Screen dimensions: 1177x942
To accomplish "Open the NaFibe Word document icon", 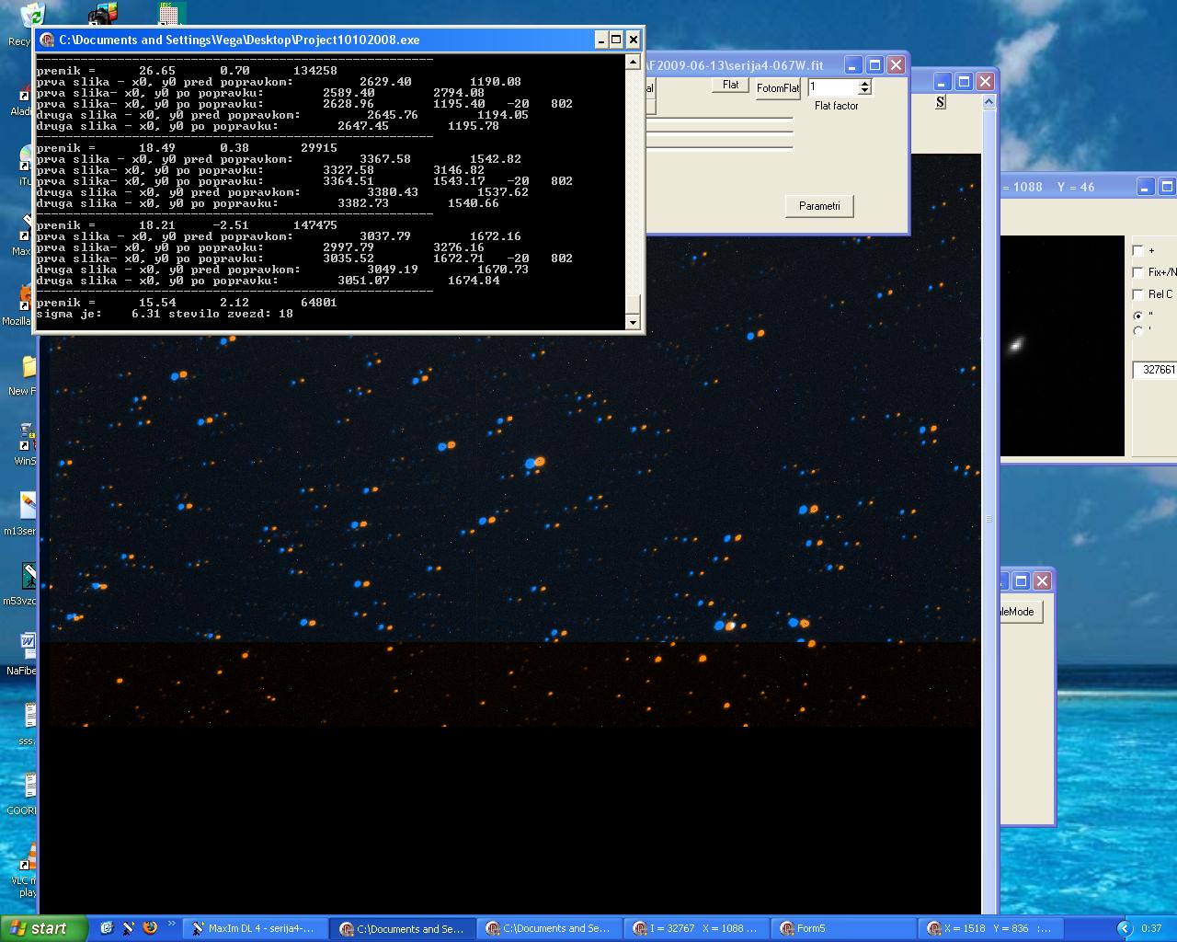I will (x=28, y=645).
